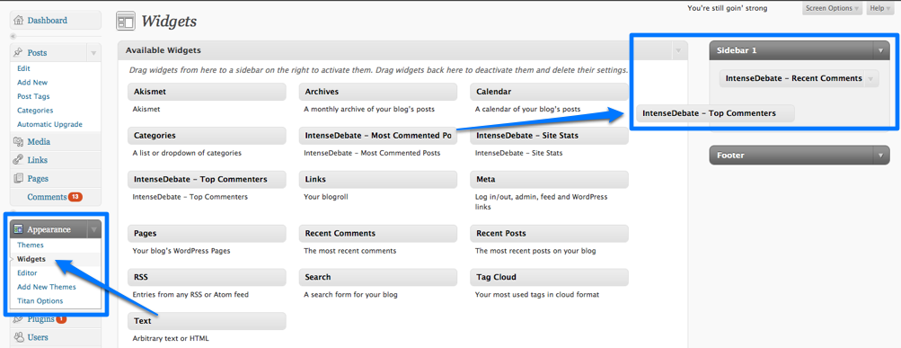Go to Edit under Posts
This screenshot has width=901, height=348.
23,67
